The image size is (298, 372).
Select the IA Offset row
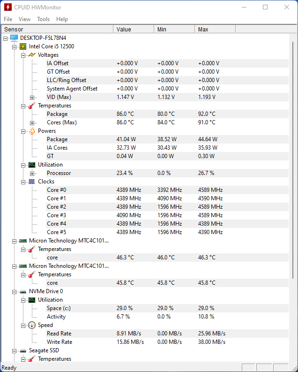[167, 63]
